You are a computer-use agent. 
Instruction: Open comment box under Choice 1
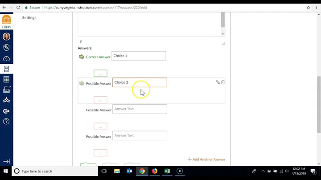coord(100,73)
